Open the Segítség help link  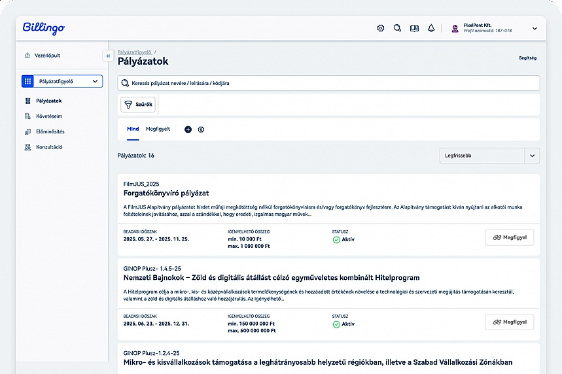point(527,58)
